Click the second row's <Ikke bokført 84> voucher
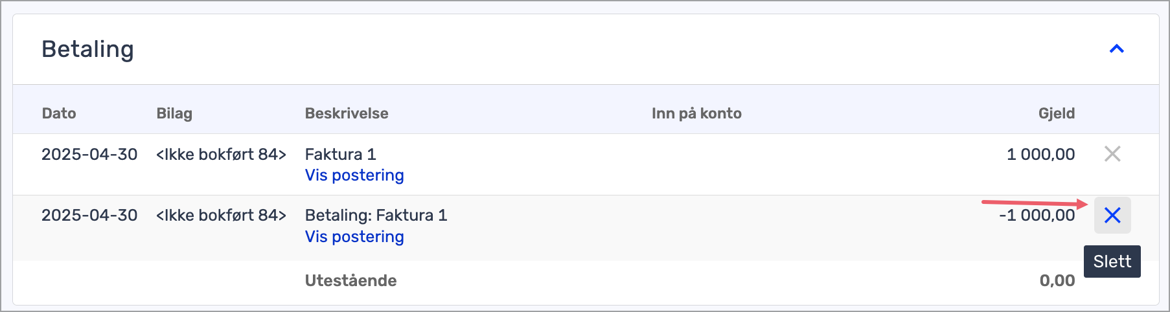Viewport: 1170px width, 312px height. (221, 215)
